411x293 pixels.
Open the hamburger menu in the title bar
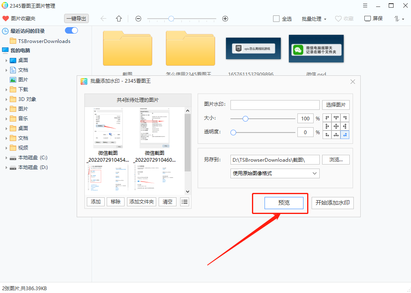(x=365, y=6)
